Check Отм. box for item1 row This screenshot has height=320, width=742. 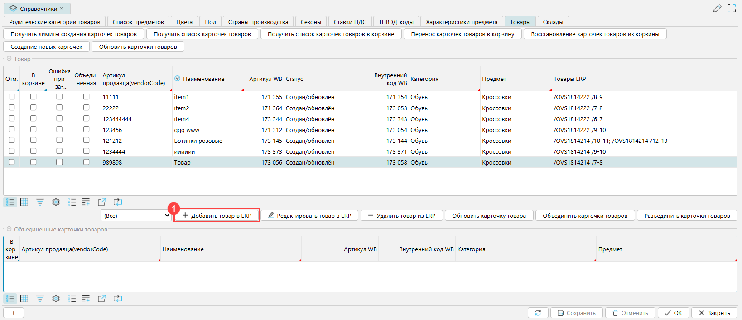point(12,97)
